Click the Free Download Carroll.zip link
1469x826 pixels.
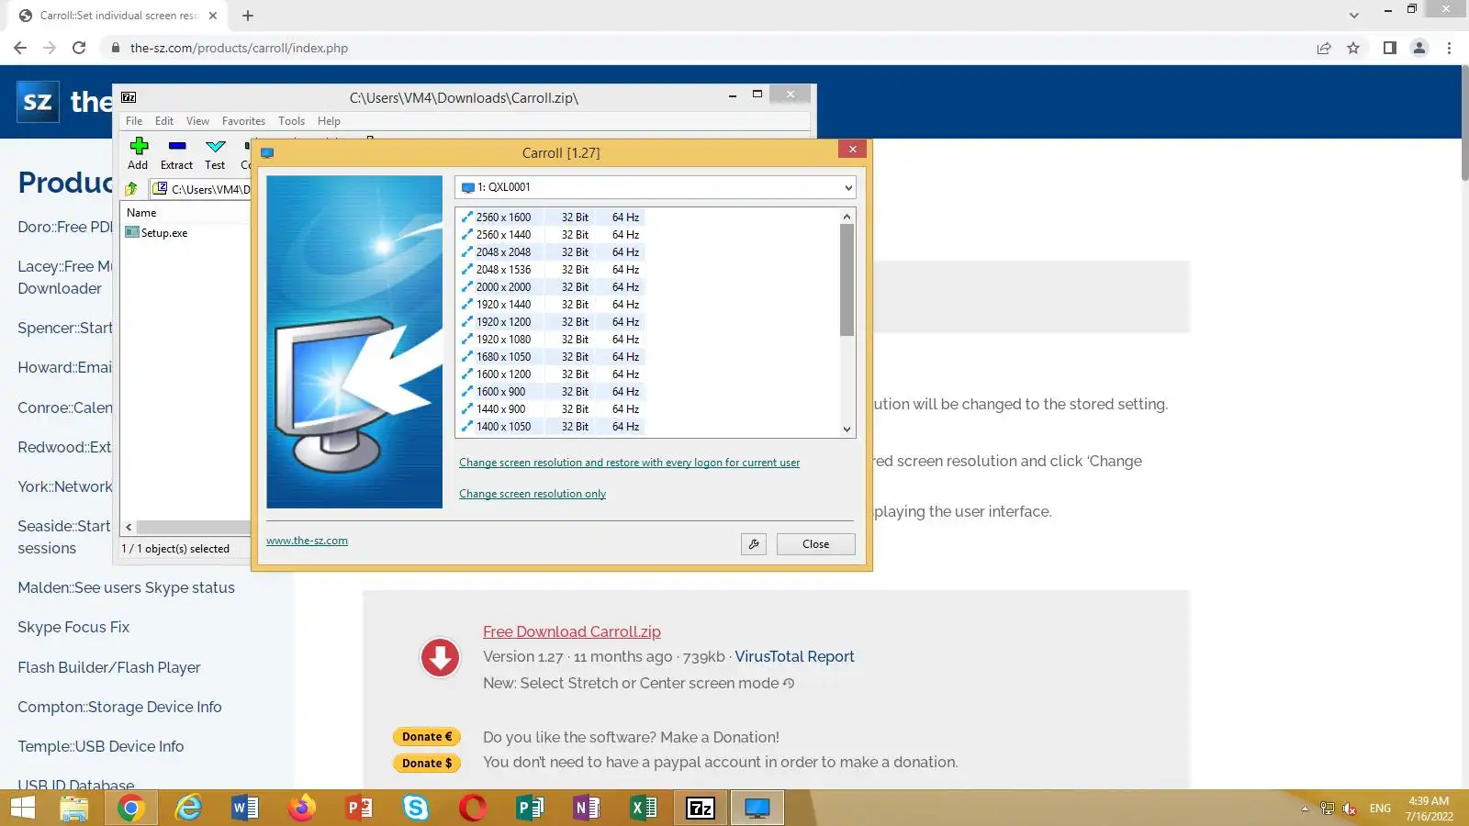[x=571, y=631]
